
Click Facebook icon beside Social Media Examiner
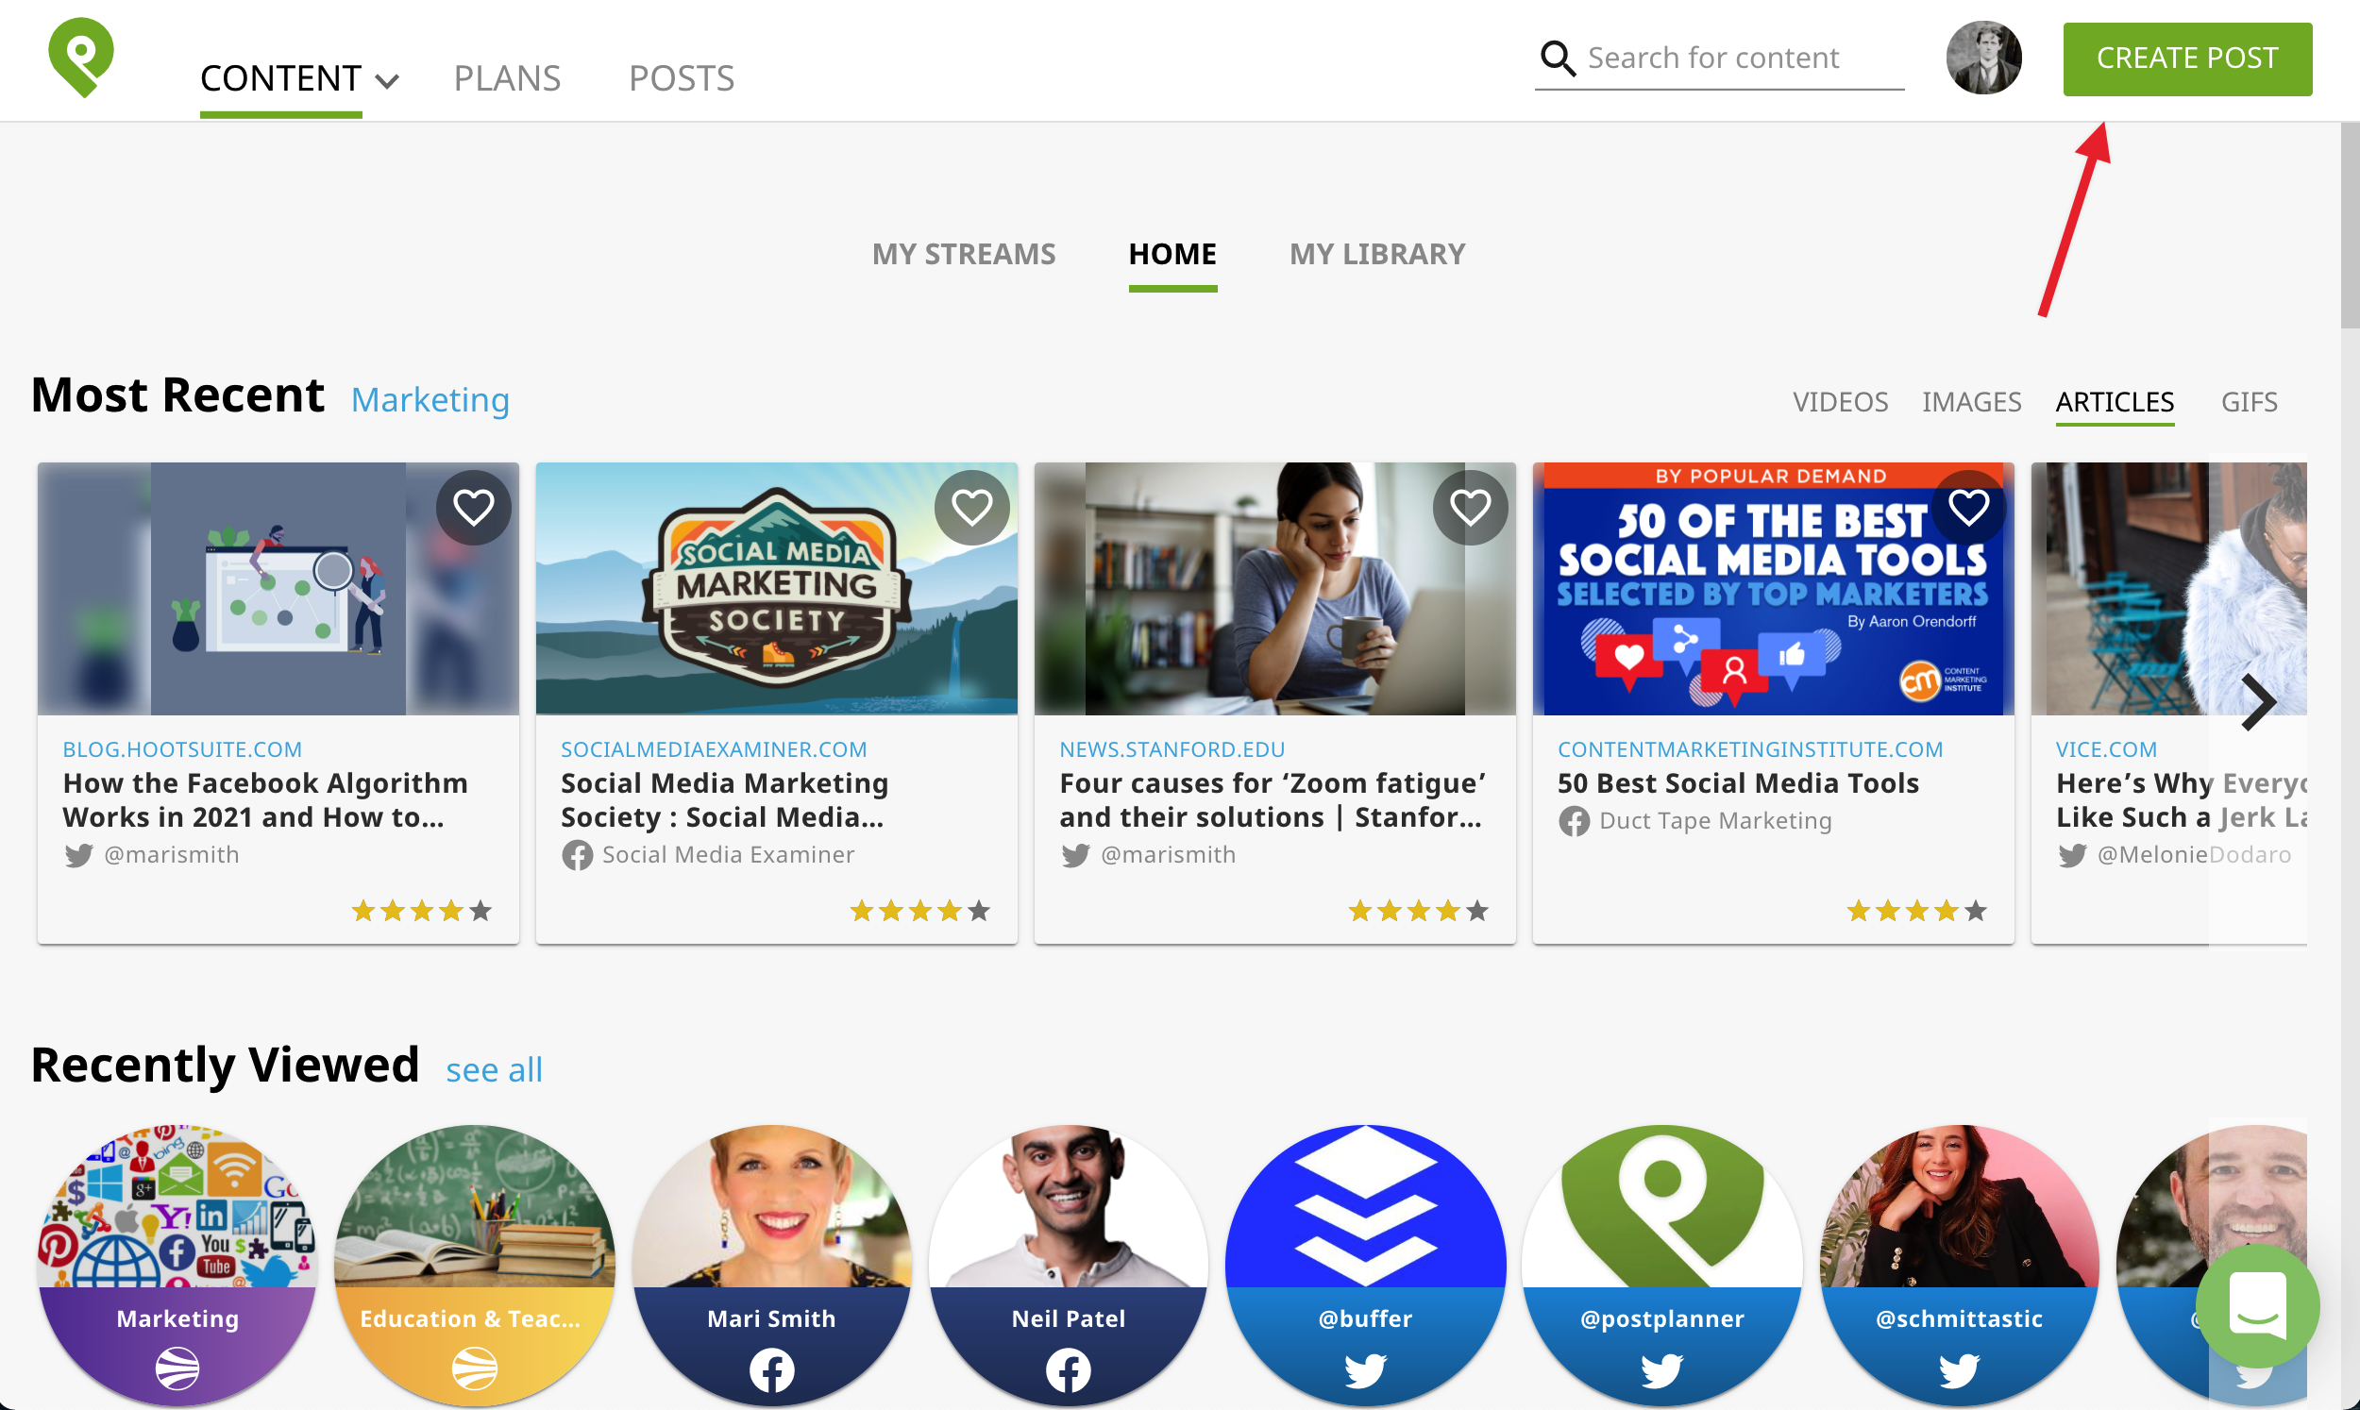point(577,855)
